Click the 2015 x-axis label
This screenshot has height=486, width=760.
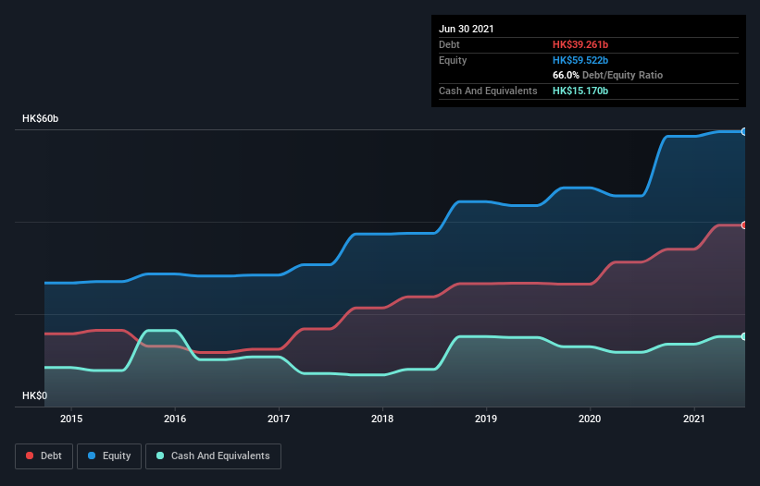pyautogui.click(x=71, y=419)
